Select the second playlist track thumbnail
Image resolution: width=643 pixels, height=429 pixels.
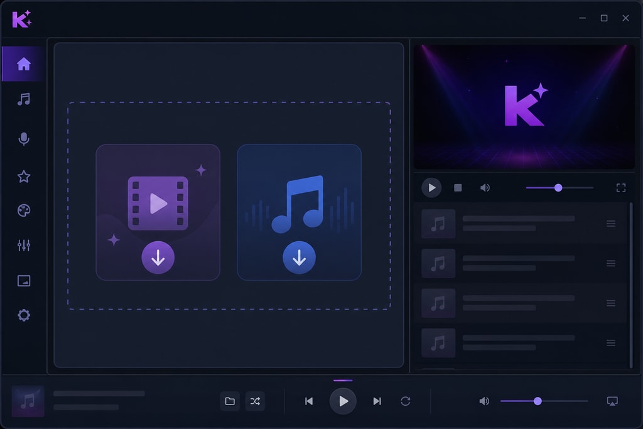(438, 263)
